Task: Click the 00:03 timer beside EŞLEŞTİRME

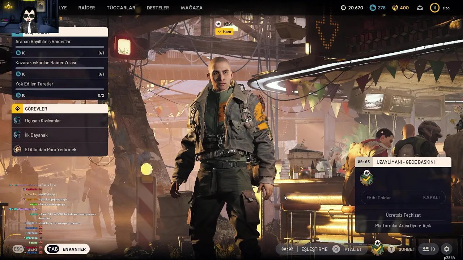Action: point(287,249)
